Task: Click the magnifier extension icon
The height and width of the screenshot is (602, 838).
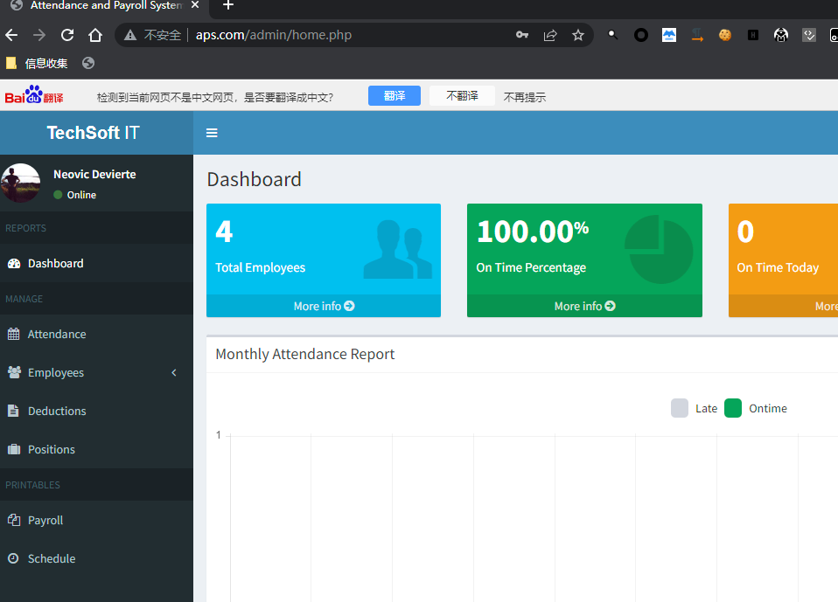Action: pyautogui.click(x=613, y=35)
